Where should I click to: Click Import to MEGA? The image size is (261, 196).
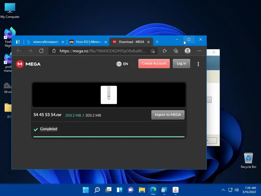[x=168, y=115]
